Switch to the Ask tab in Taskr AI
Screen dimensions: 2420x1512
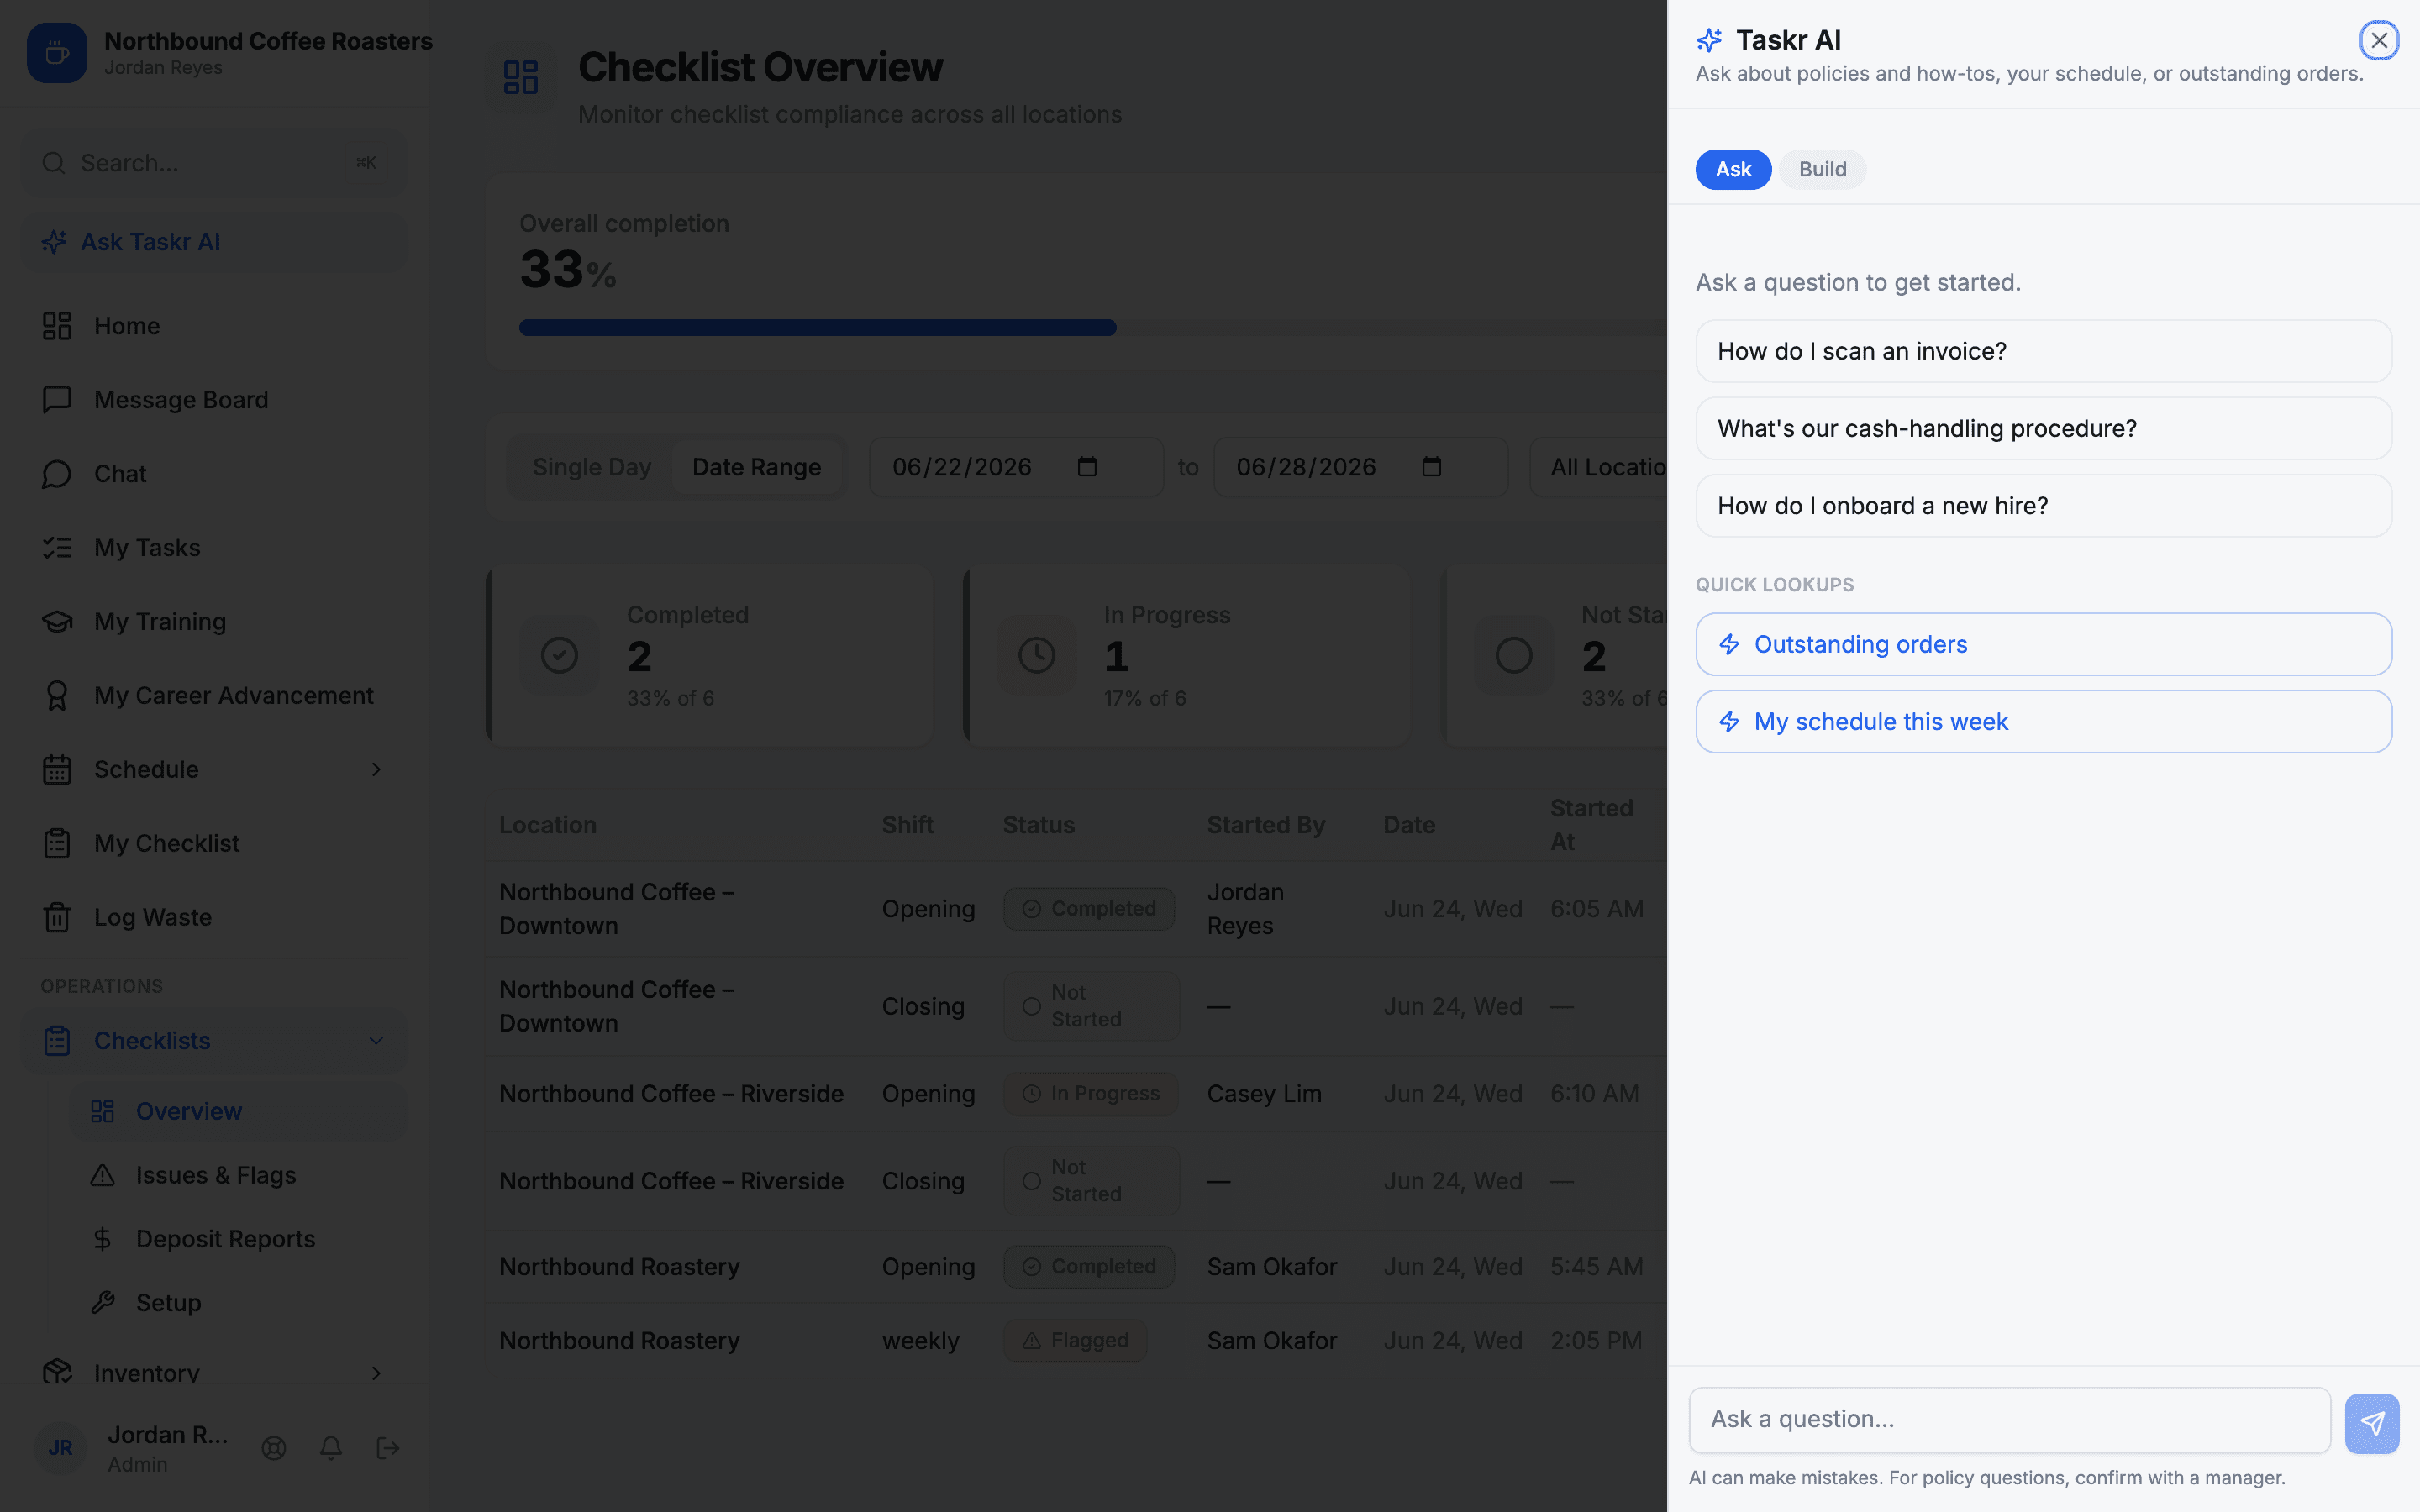click(1733, 169)
